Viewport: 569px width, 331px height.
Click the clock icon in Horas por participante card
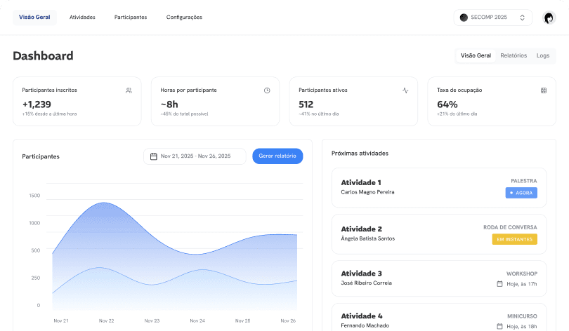[x=267, y=90]
